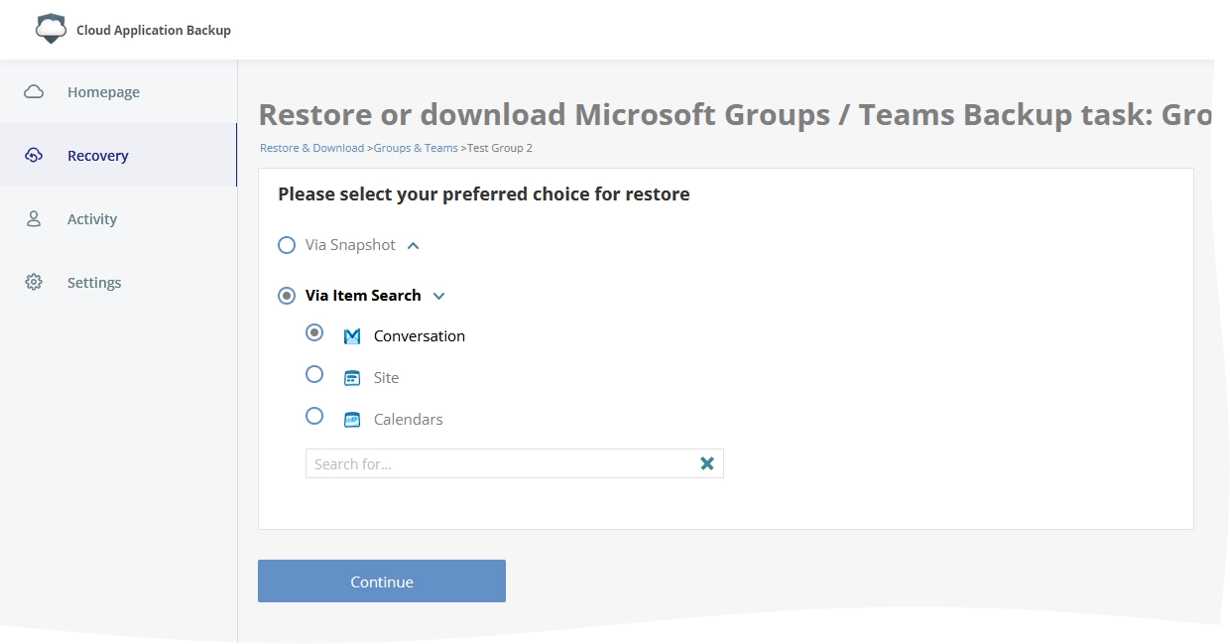Follow the Restore & Download breadcrumb link
This screenshot has width=1230, height=644.
pos(311,148)
